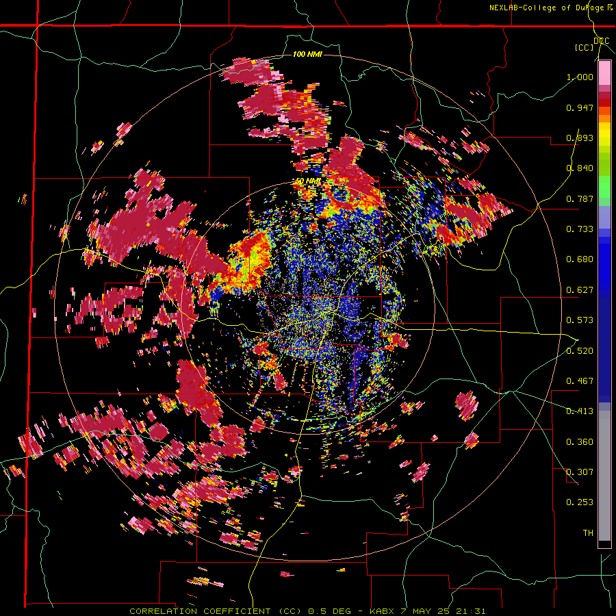The height and width of the screenshot is (616, 616).
Task: Select the 1.000 value on CC scale
Action: tap(580, 77)
